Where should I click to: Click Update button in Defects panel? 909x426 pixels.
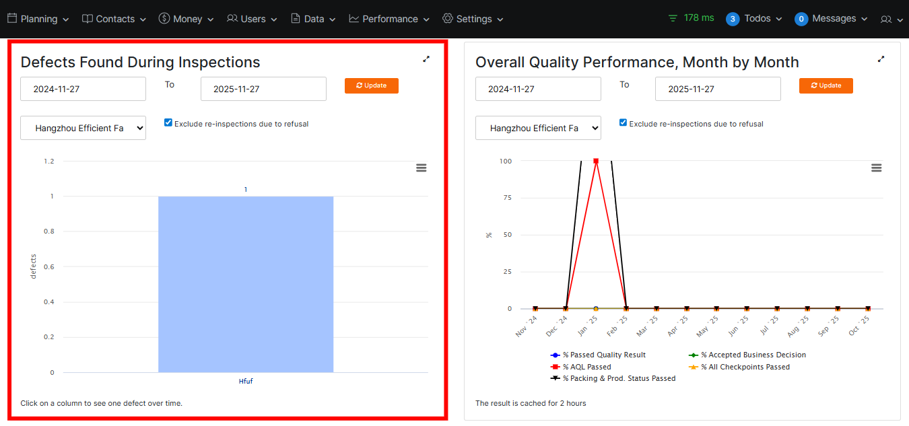372,85
